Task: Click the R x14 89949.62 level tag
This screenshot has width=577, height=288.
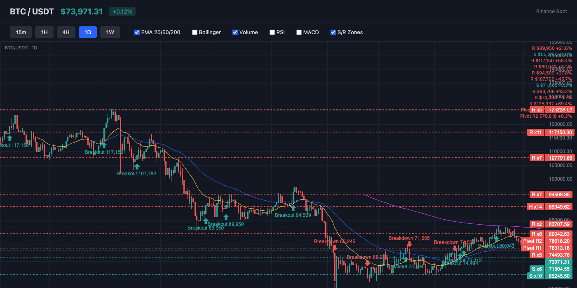Action: 550,207
